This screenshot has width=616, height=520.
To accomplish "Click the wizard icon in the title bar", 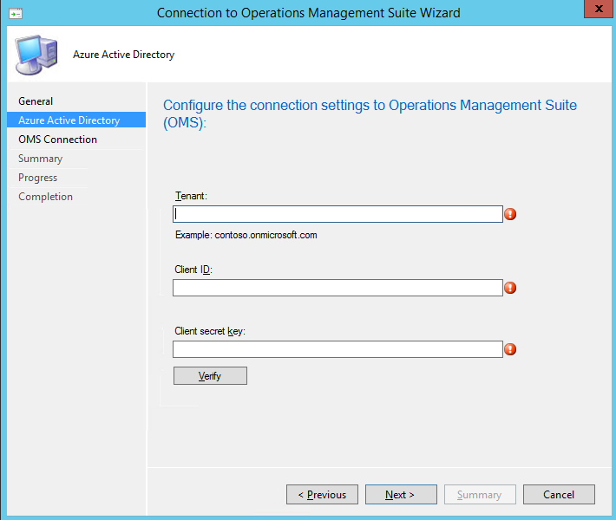I will 16,13.
